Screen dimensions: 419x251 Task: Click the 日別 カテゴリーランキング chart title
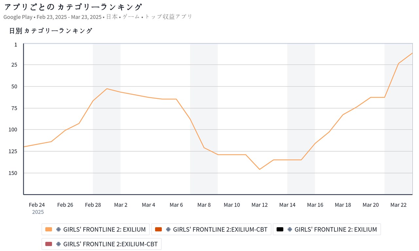click(x=51, y=31)
